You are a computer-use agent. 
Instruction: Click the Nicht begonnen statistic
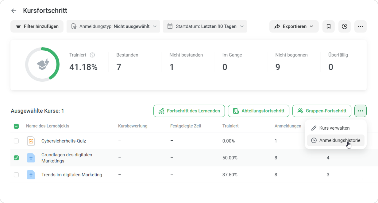(291, 62)
